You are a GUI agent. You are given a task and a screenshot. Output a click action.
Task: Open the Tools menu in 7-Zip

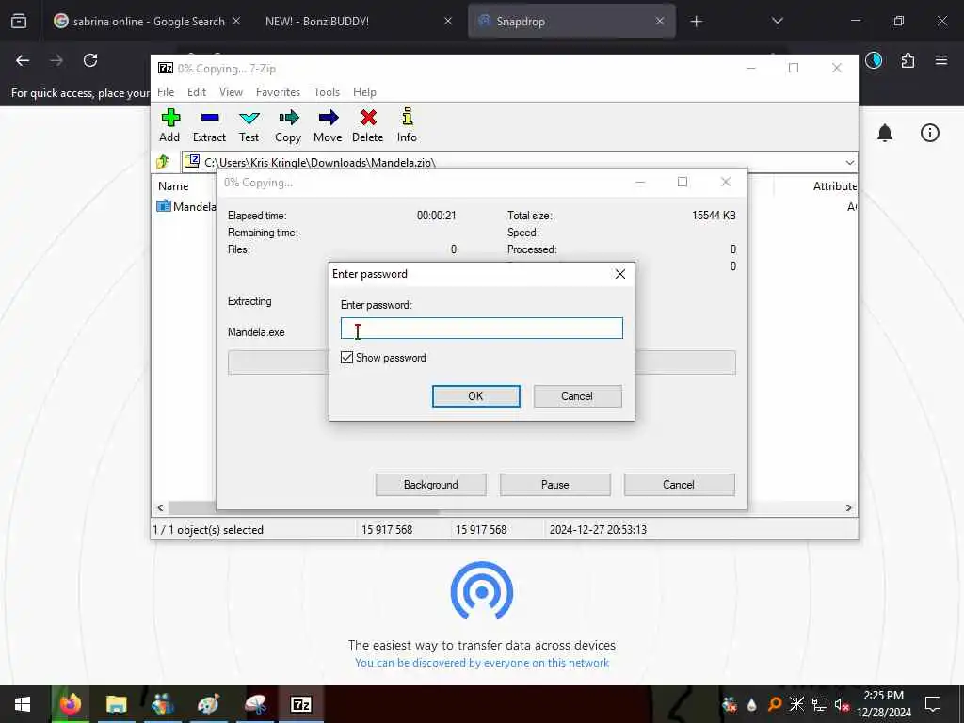click(x=327, y=92)
